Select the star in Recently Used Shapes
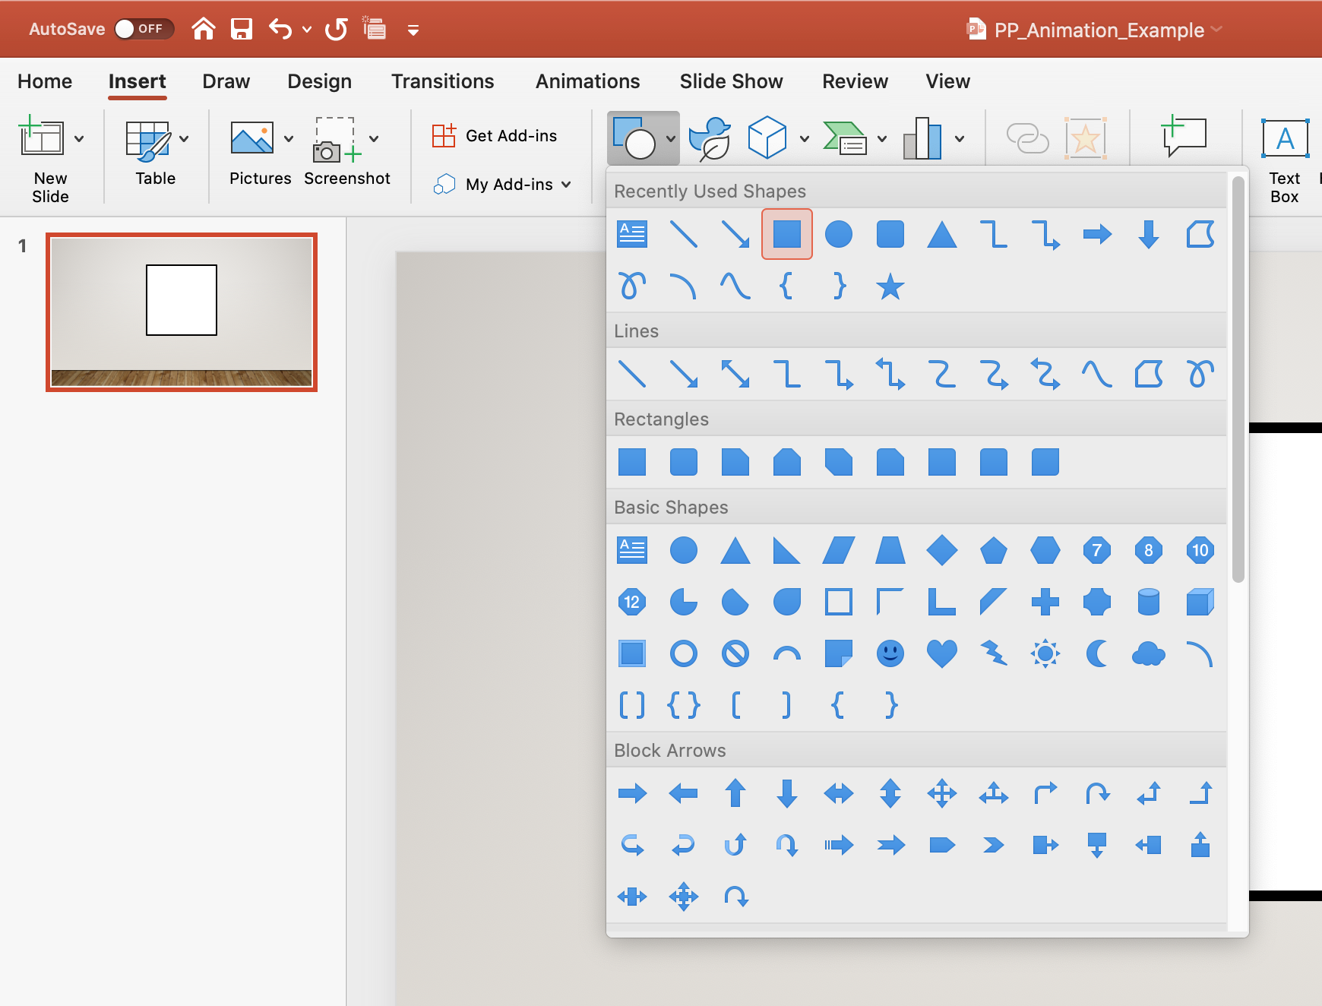 [x=890, y=286]
